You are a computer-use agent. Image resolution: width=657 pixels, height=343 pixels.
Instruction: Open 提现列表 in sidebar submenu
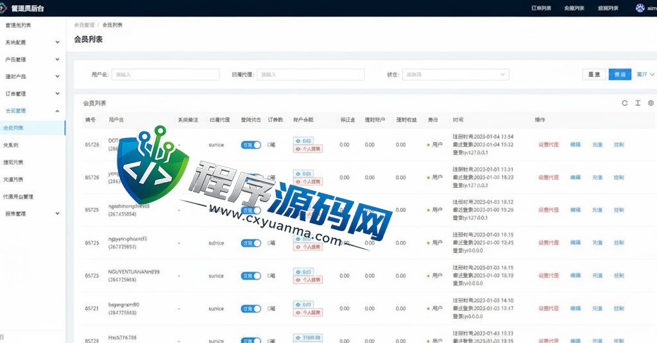13,162
